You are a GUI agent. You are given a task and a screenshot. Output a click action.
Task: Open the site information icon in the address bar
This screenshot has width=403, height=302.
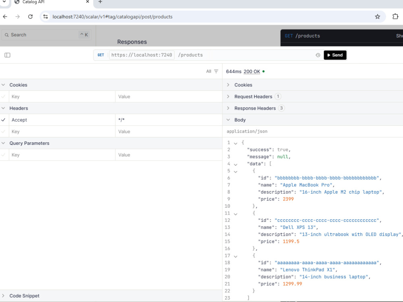pyautogui.click(x=46, y=17)
